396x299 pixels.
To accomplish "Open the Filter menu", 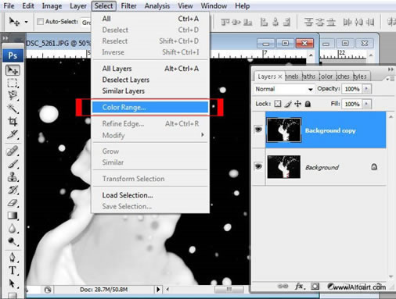I will click(x=128, y=5).
